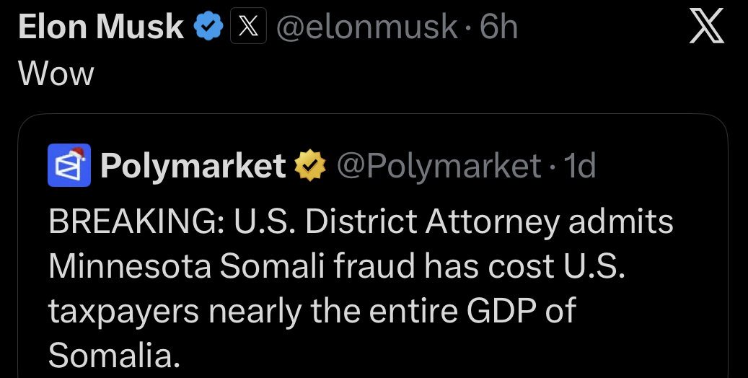Click the word "admits" in quoted post
The image size is (748, 378).
(x=621, y=222)
